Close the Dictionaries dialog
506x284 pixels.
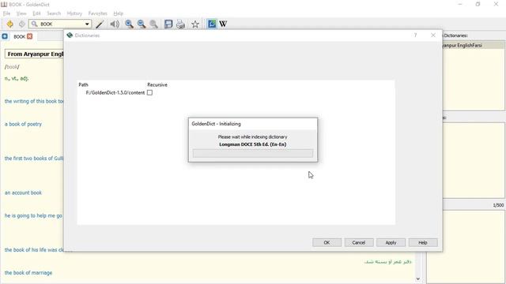click(433, 35)
